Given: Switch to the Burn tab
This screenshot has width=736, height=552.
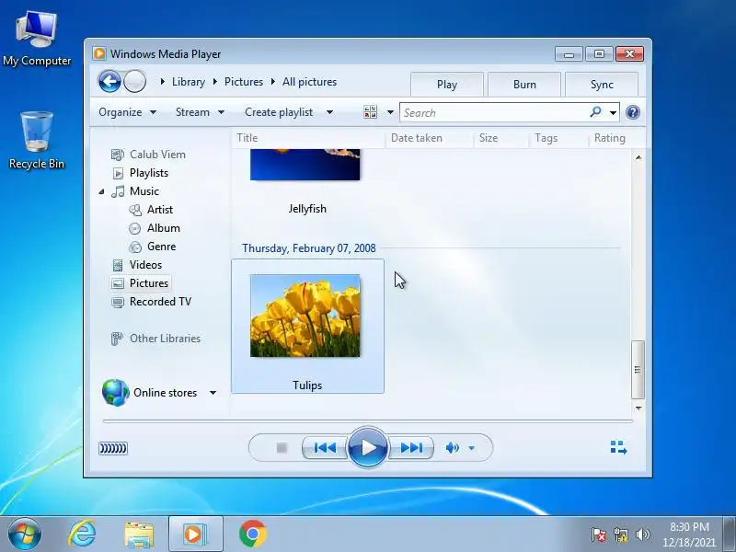Looking at the screenshot, I should pos(524,85).
